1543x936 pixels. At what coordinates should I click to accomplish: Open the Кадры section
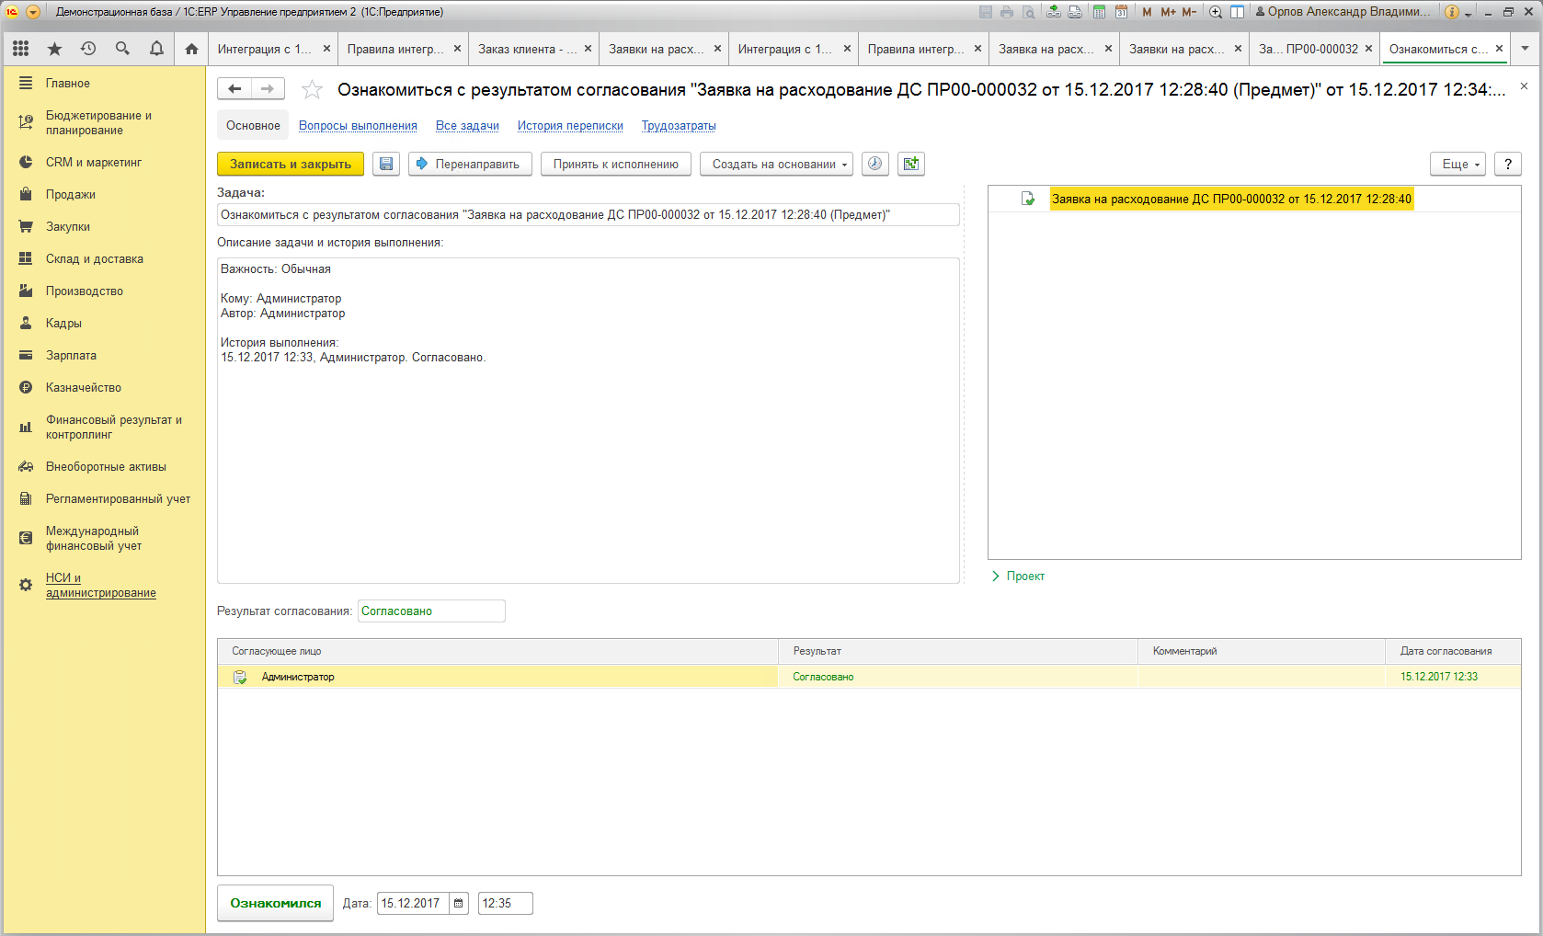[x=63, y=323]
